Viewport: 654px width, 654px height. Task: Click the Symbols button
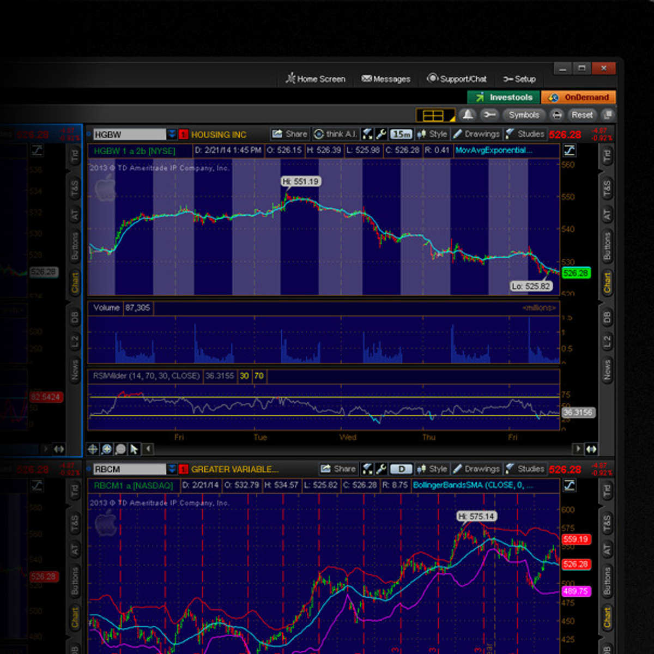pyautogui.click(x=524, y=115)
